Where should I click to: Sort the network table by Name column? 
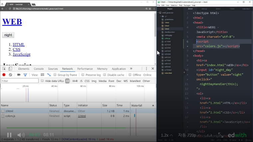point(24,106)
